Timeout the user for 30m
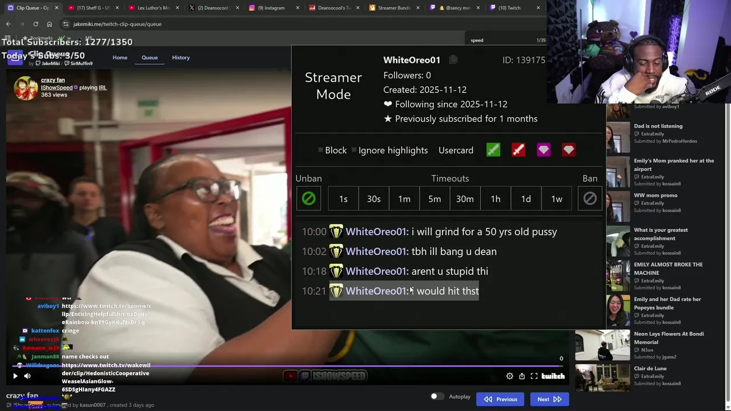Screen dimensions: 731x411 coord(465,199)
